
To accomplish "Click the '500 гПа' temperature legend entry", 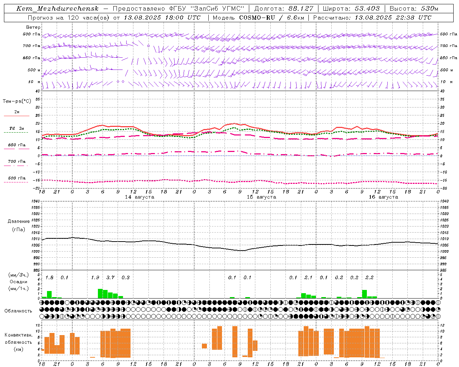I will pos(17,178).
